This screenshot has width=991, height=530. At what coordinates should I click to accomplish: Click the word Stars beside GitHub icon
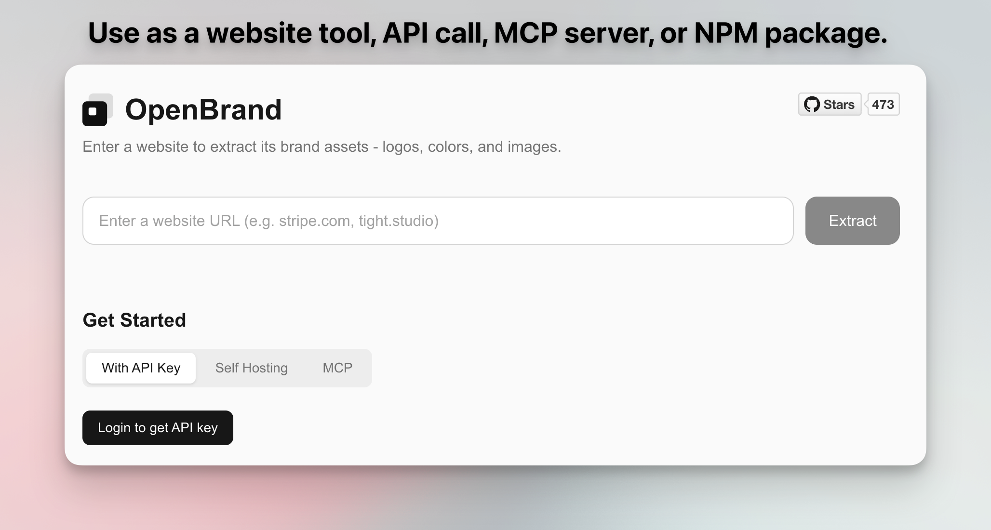pyautogui.click(x=839, y=105)
